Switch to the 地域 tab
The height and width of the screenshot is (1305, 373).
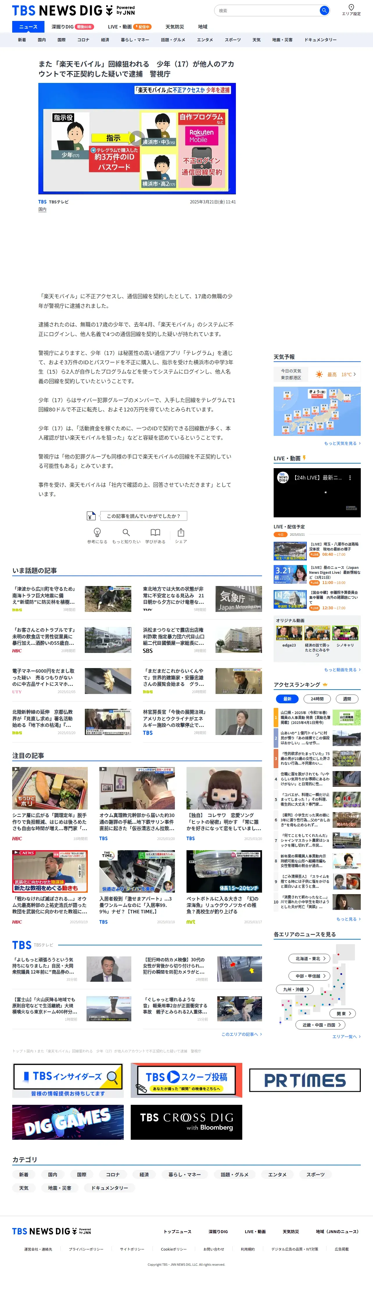click(202, 27)
